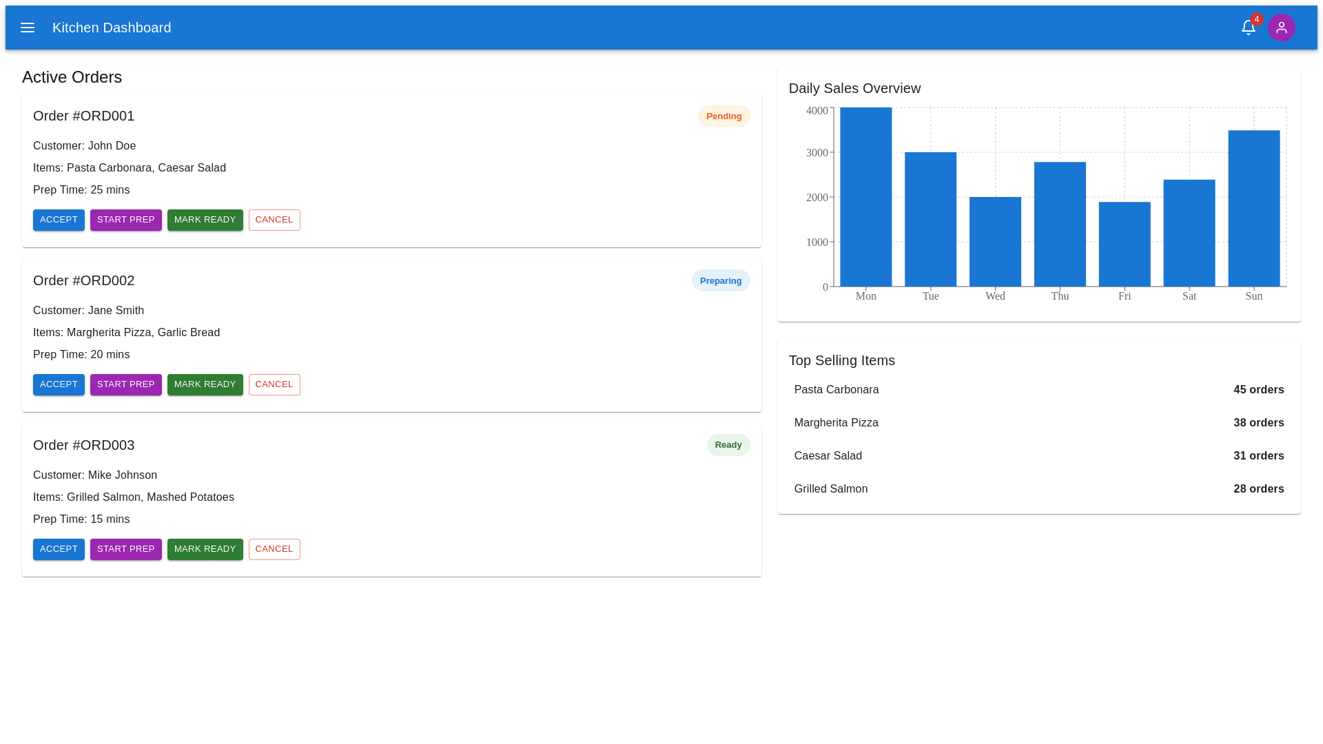Click the Preparing status chip
This screenshot has height=744, width=1323.
tap(720, 280)
